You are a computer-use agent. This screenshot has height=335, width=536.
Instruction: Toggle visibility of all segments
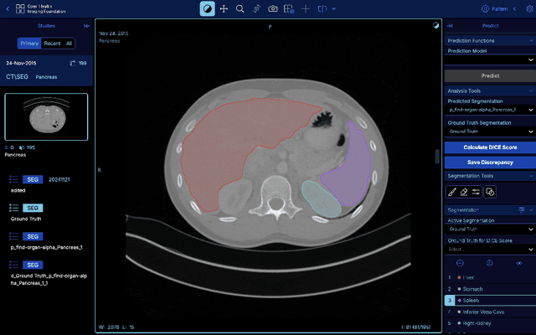click(519, 263)
